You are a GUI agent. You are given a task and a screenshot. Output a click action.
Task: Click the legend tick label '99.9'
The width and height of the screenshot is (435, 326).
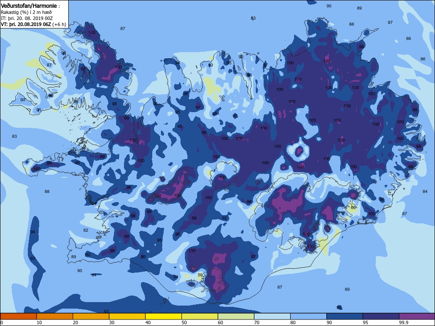click(x=403, y=323)
